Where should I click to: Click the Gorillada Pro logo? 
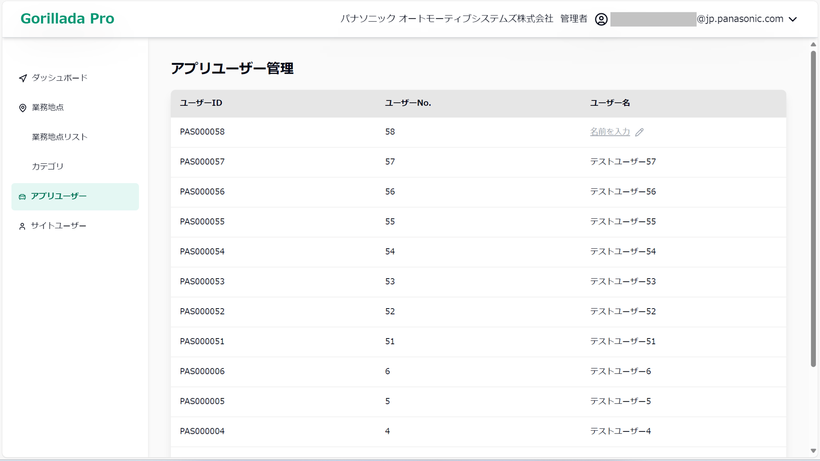pyautogui.click(x=67, y=18)
